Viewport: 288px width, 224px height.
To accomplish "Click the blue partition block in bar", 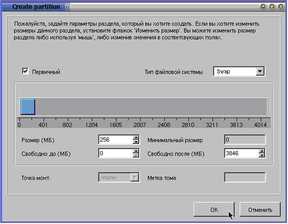I will click(28, 107).
